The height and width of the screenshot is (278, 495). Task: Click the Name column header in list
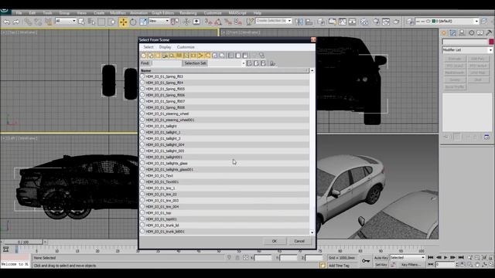(224, 70)
